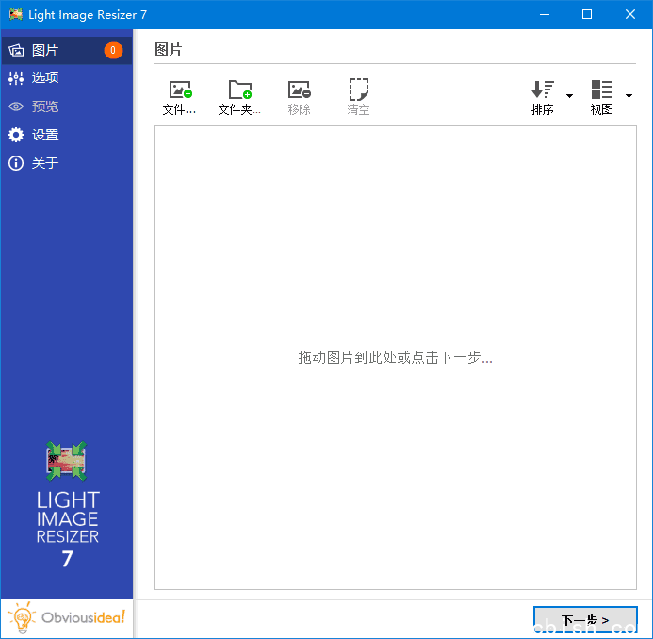Open the 选项 (options) sidebar tab
Image resolution: width=653 pixels, height=639 pixels.
(45, 78)
